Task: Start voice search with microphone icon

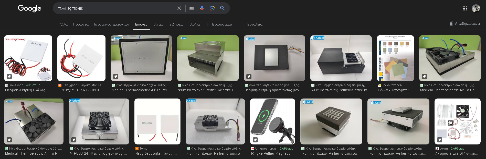Action: pyautogui.click(x=202, y=8)
